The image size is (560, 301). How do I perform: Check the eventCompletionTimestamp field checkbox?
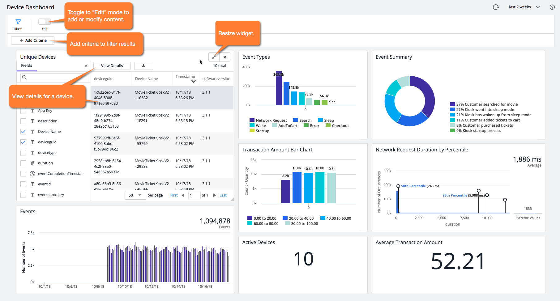[23, 174]
